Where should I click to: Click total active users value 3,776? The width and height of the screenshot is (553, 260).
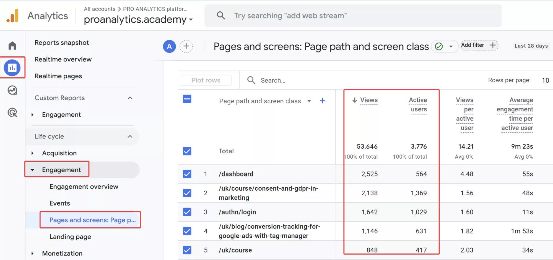(x=419, y=146)
